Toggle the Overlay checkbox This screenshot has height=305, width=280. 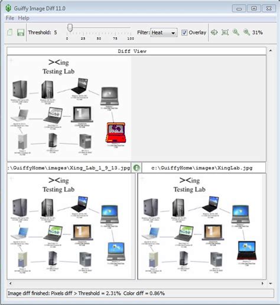[184, 32]
